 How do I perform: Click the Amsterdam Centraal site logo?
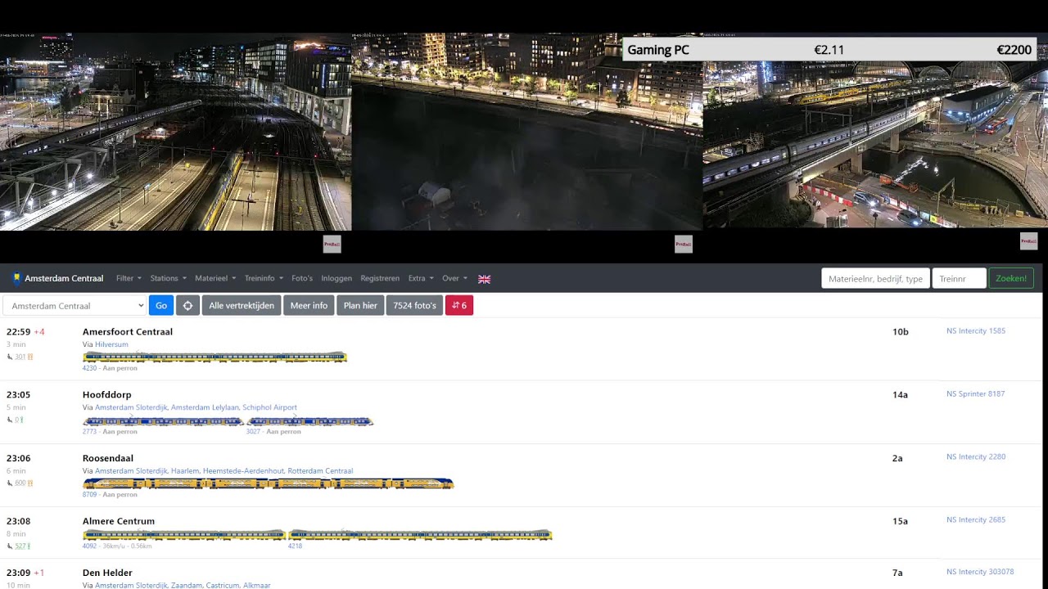coord(58,278)
